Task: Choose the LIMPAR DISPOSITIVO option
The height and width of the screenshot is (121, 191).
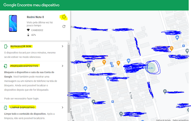Action: (x=23, y=108)
